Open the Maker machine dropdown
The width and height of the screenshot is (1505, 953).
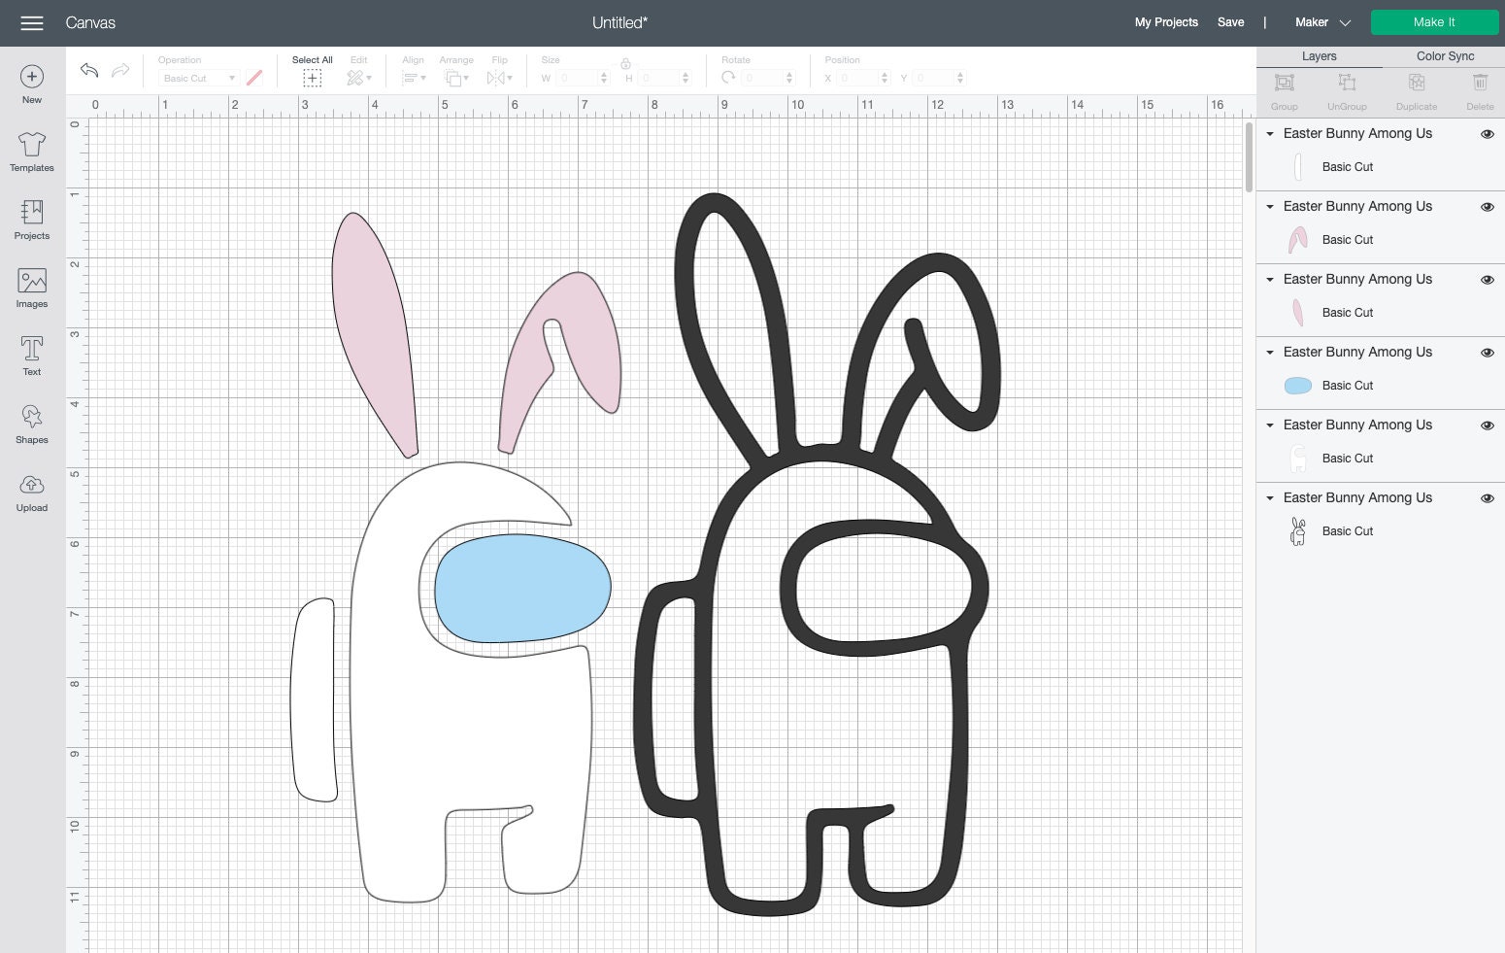tap(1322, 21)
